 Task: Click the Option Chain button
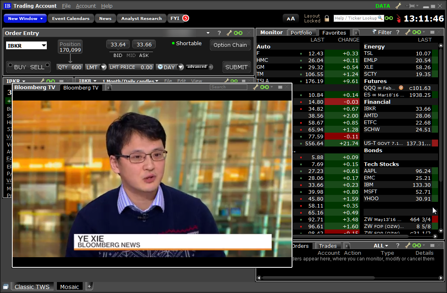[x=230, y=45]
